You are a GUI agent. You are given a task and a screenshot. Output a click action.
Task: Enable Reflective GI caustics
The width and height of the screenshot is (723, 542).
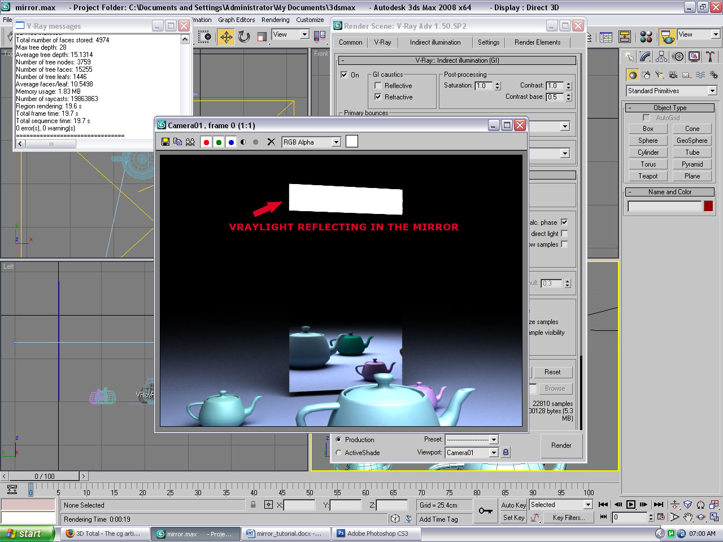tap(378, 86)
